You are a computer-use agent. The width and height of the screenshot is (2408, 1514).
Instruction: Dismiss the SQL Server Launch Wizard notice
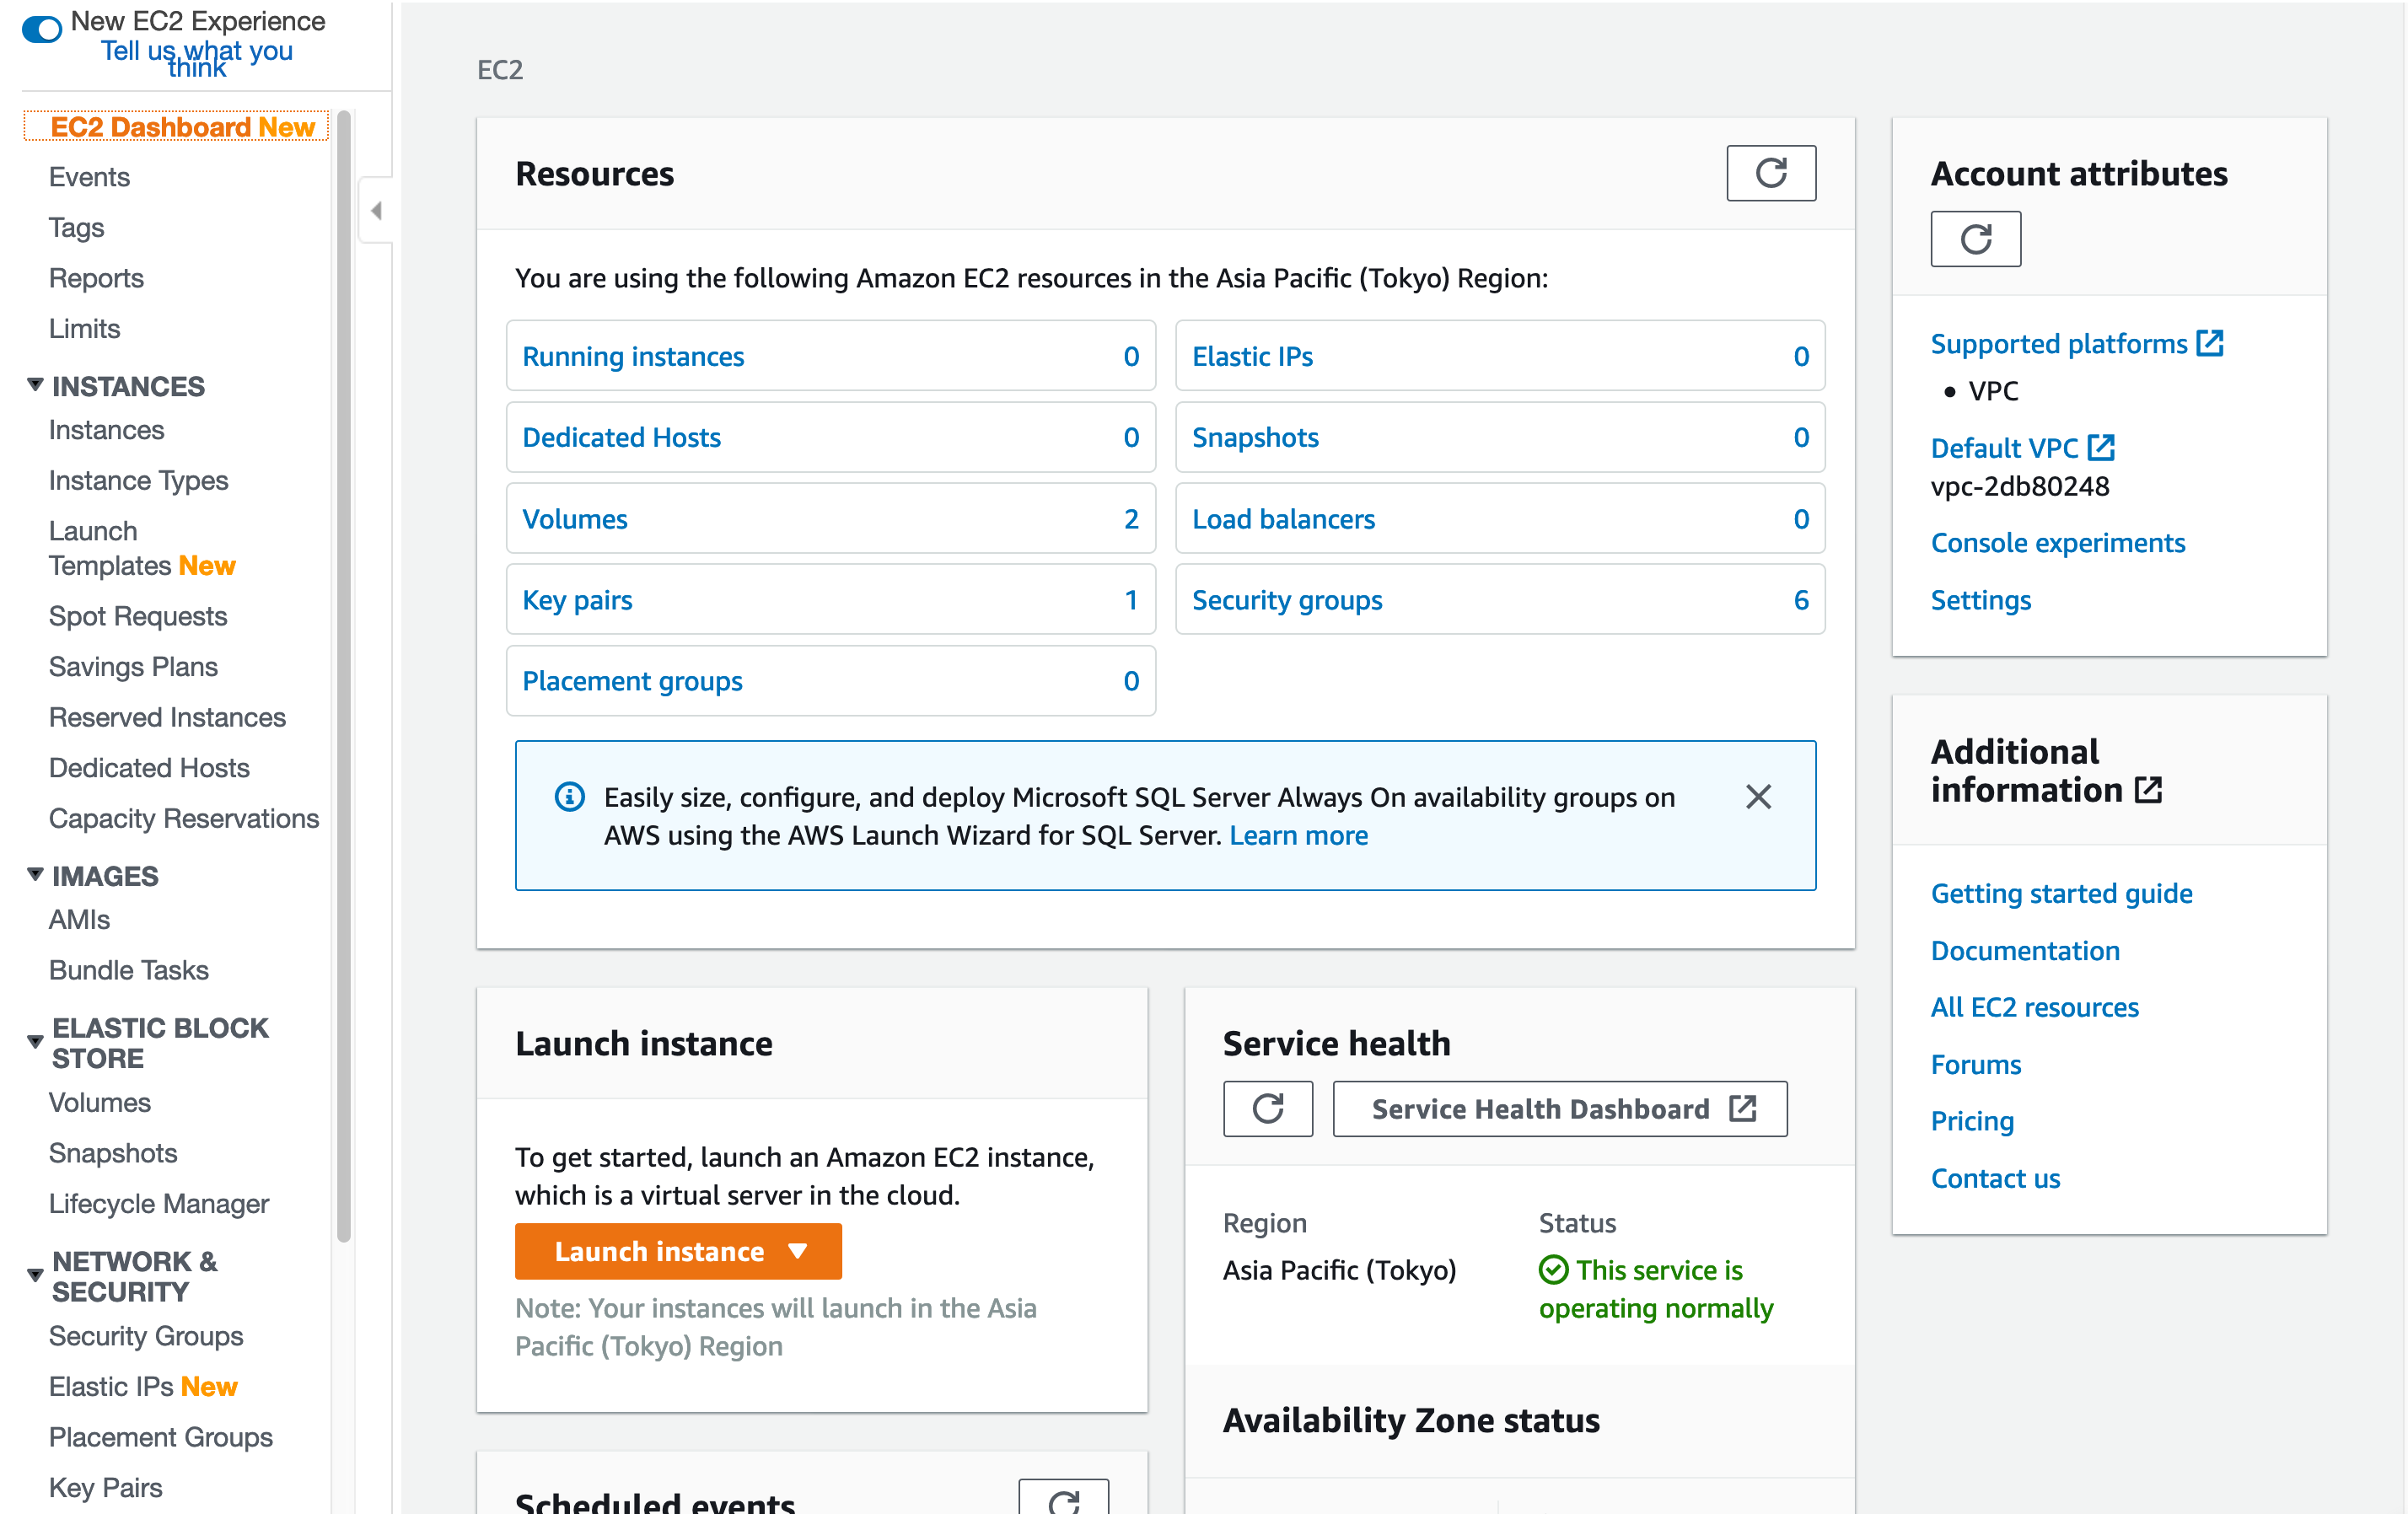(1758, 797)
